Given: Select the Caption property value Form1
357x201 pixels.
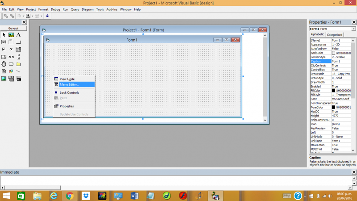Looking at the screenshot, I should (341, 61).
